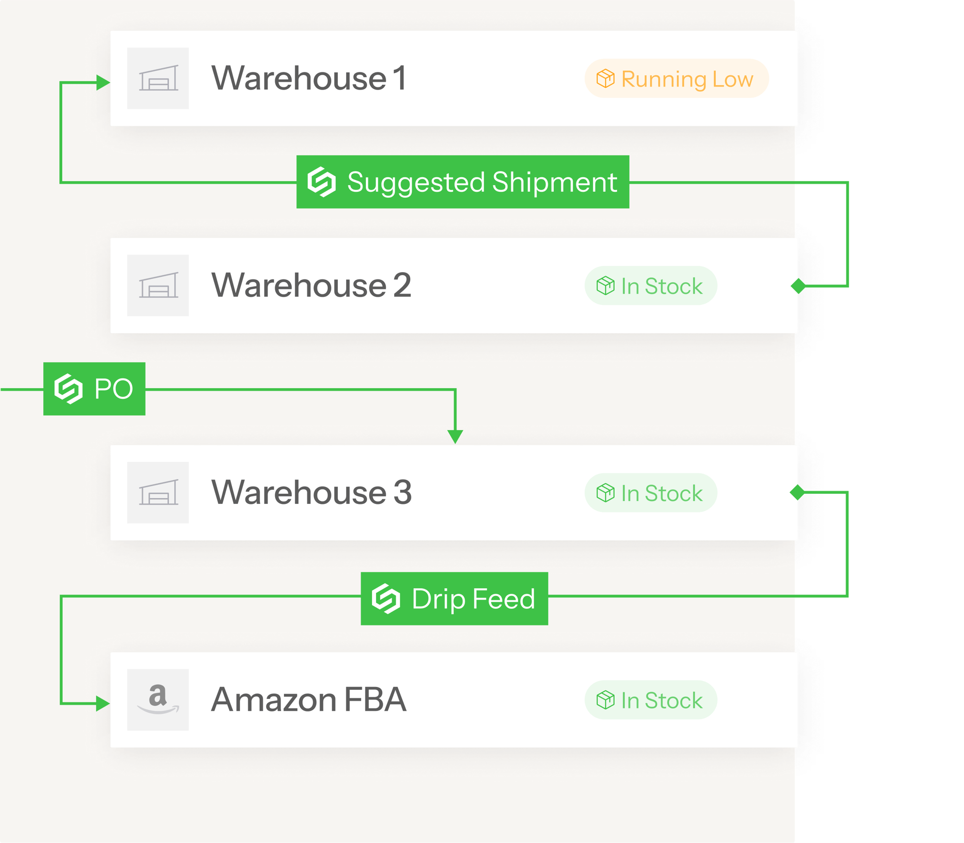Screen dimensions: 964x843
Task: Click the orange box icon in Running Low
Action: (605, 79)
